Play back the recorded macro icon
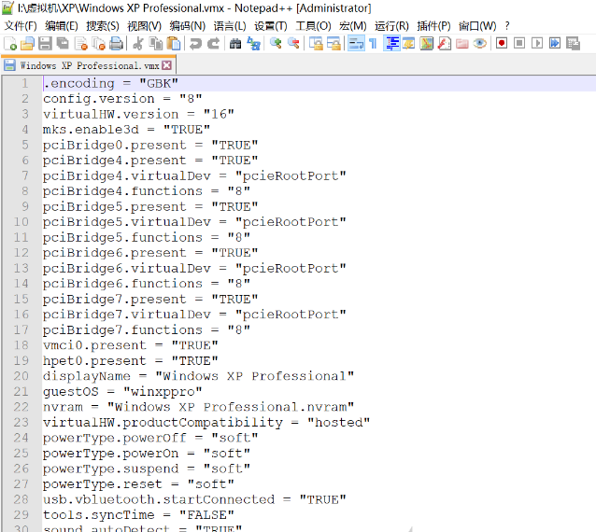This screenshot has height=532, width=596. tap(537, 43)
